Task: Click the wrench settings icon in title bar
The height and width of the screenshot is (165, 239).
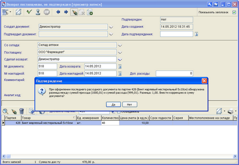Action: (210, 4)
